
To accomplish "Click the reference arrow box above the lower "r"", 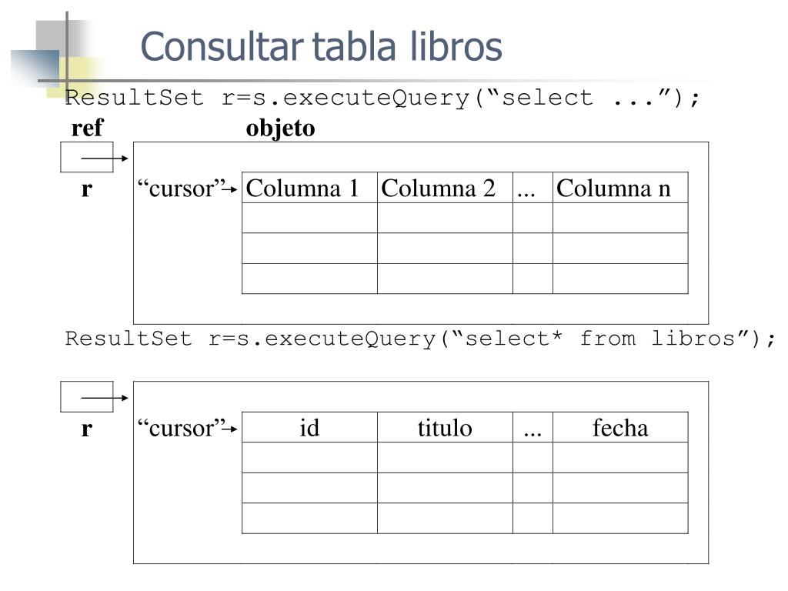I will (87, 396).
